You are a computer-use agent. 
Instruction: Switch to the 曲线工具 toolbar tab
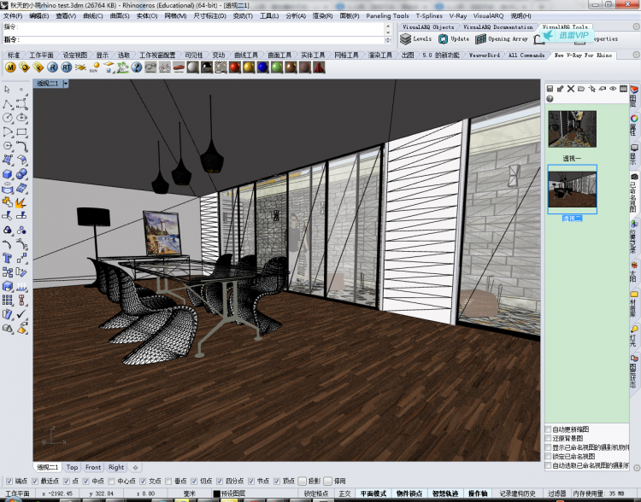[245, 55]
